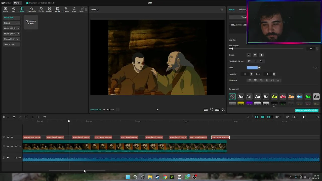Toggle bold text style
322x181 pixels.
pyautogui.click(x=249, y=55)
